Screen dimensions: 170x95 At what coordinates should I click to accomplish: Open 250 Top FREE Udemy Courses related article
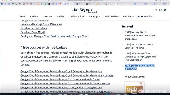point(139,46)
